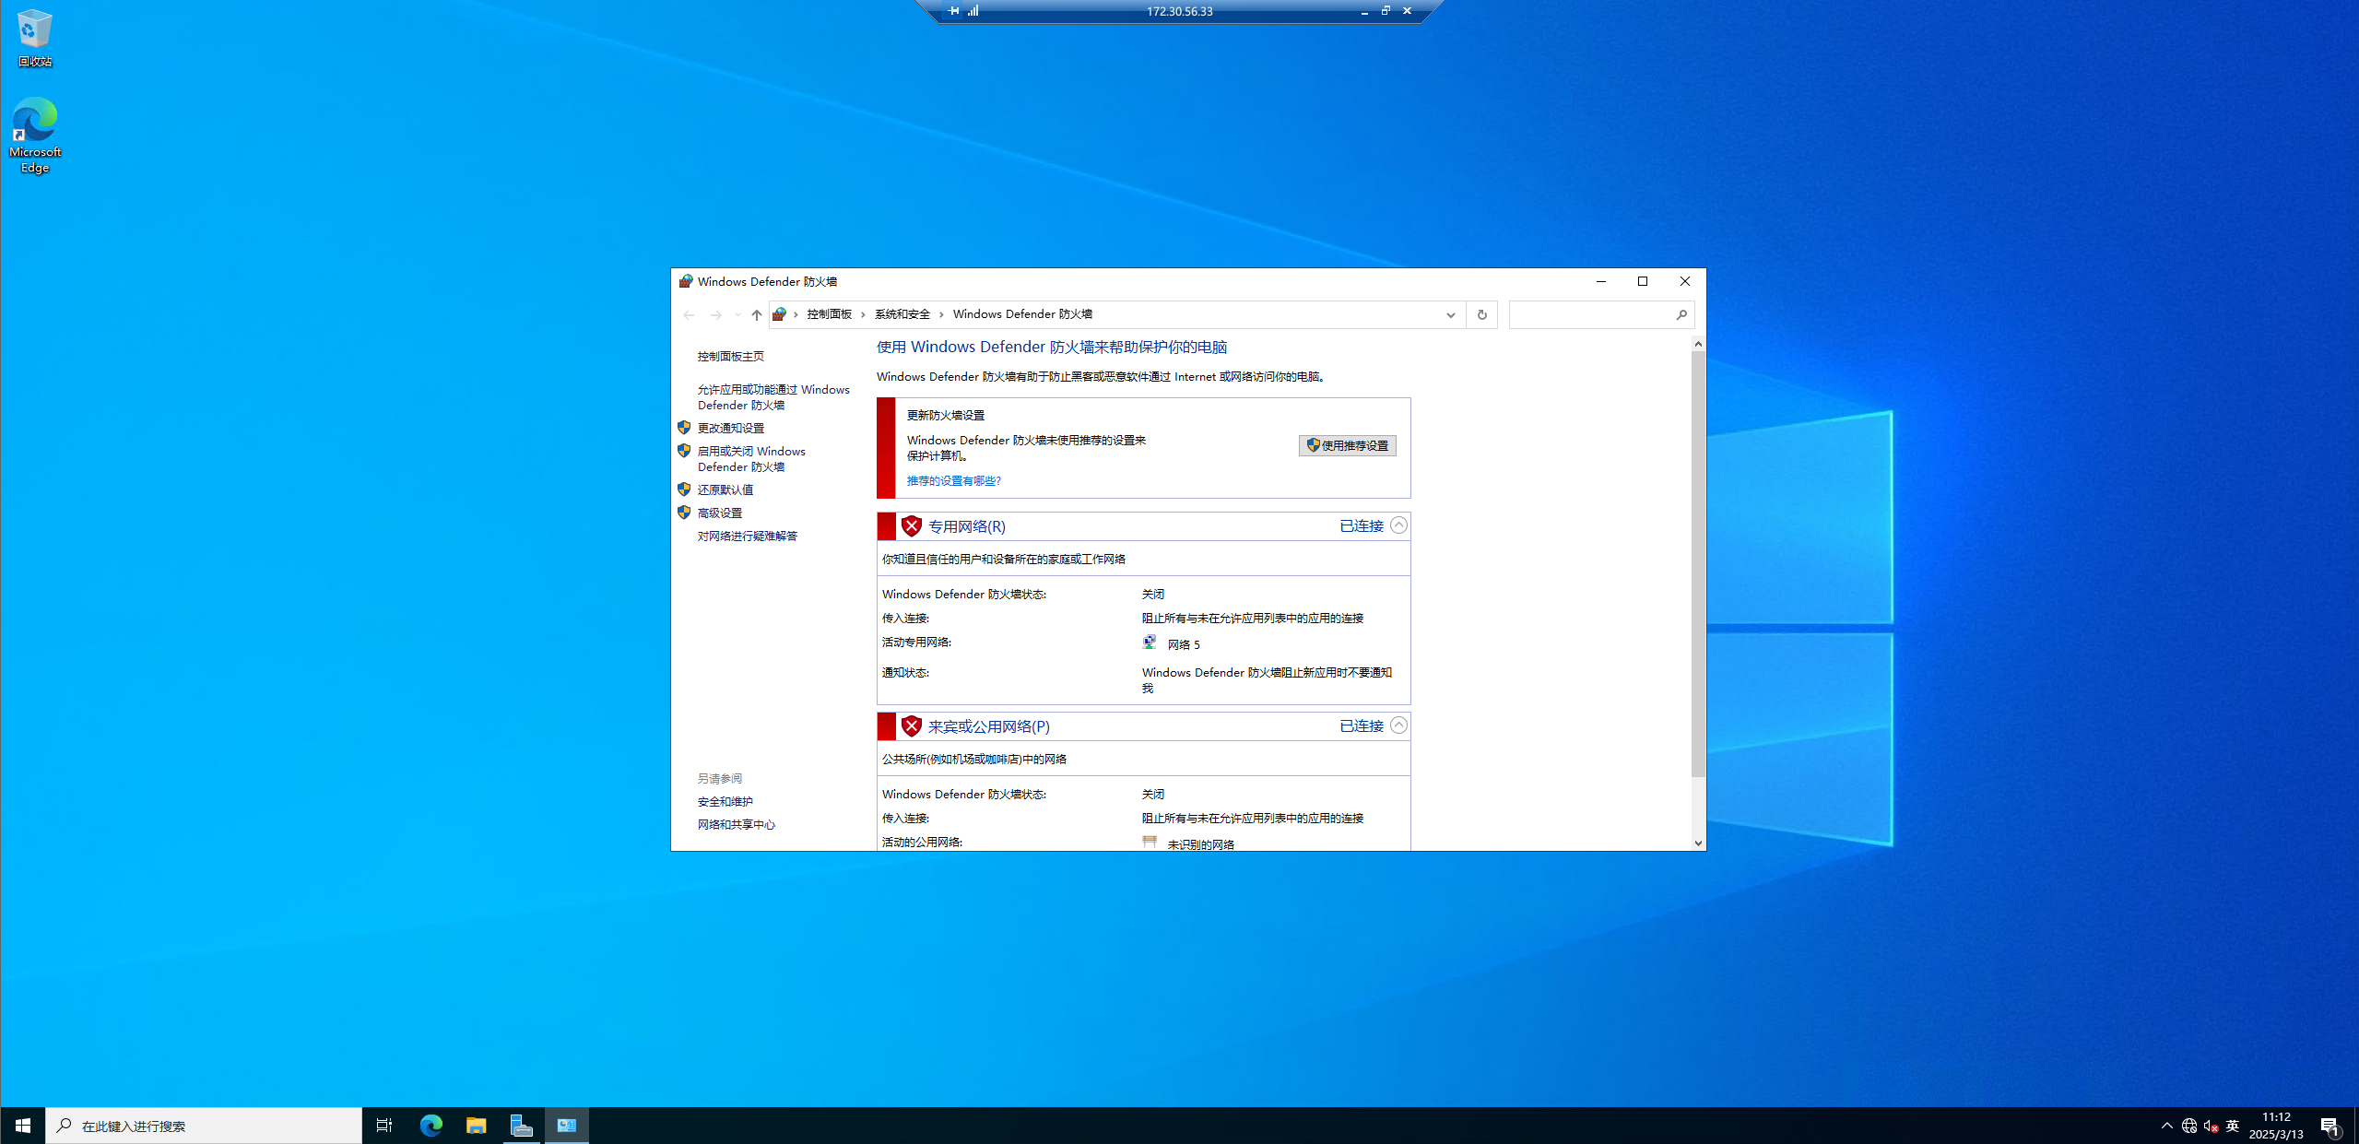Screen dimensions: 2359x1144
Task: Open File Explorer from the taskbar
Action: [476, 1125]
